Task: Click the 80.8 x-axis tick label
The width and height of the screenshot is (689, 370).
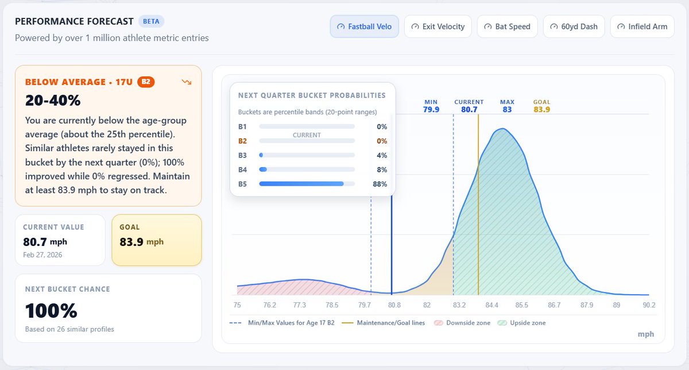Action: coord(394,305)
